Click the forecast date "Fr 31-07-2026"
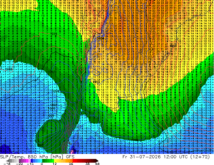This screenshot has width=214, height=165. [141, 157]
